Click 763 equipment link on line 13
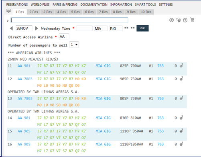201x157 pixels. pyautogui.click(x=160, y=98)
